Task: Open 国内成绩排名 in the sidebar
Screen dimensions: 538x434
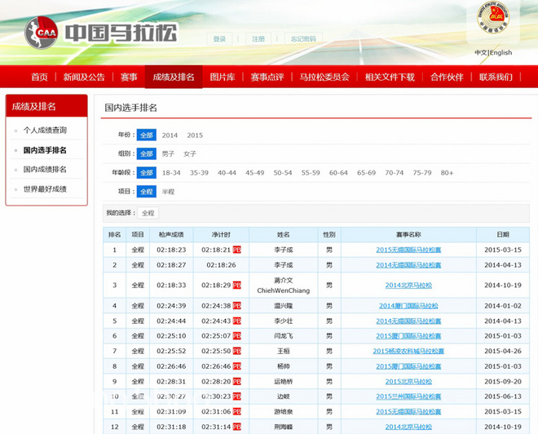Action: click(45, 169)
